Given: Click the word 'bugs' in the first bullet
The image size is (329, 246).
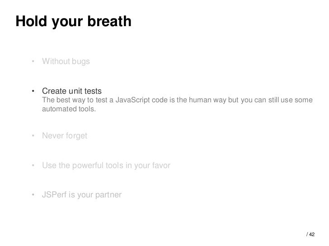Looking at the screenshot, I should 81,61.
